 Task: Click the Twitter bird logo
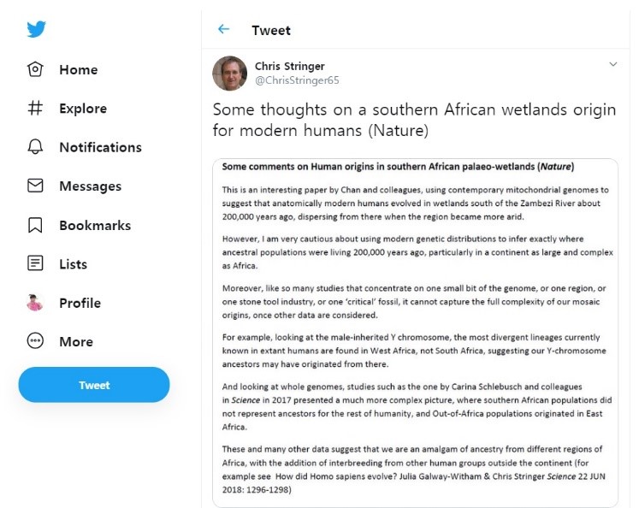click(36, 29)
